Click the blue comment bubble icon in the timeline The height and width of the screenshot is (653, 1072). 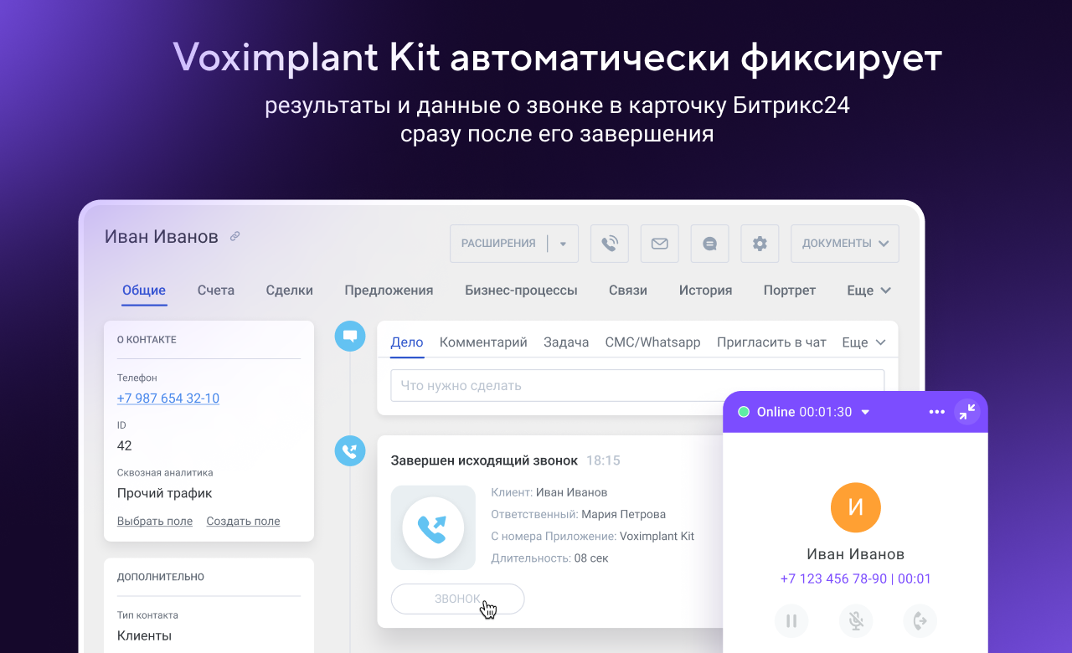[x=350, y=336]
